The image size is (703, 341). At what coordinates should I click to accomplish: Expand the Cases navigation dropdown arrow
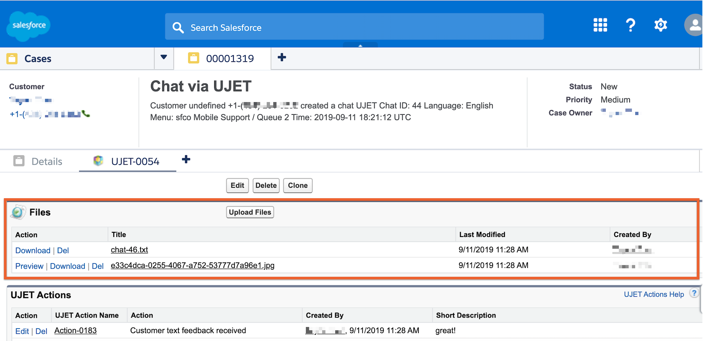point(164,57)
